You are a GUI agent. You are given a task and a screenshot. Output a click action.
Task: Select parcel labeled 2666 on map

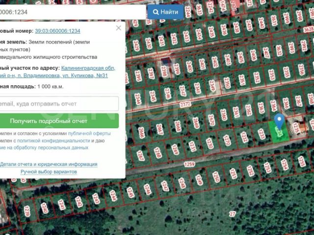coord(141,133)
